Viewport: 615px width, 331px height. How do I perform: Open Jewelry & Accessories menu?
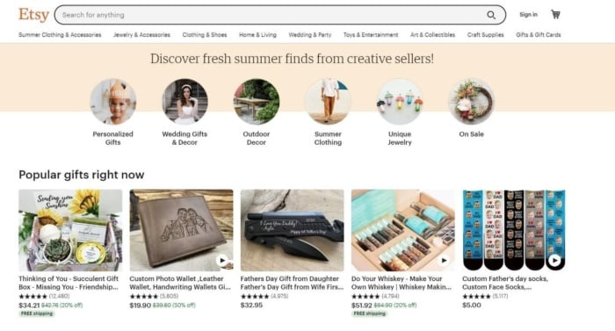point(141,35)
